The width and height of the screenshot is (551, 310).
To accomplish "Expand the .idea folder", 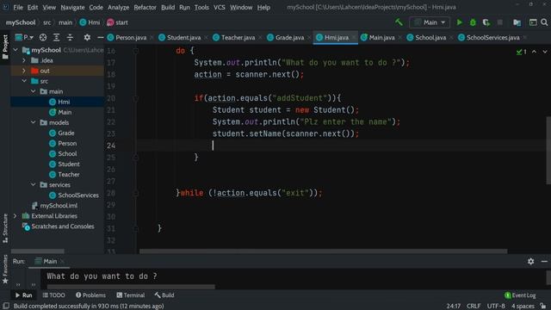I will point(24,60).
